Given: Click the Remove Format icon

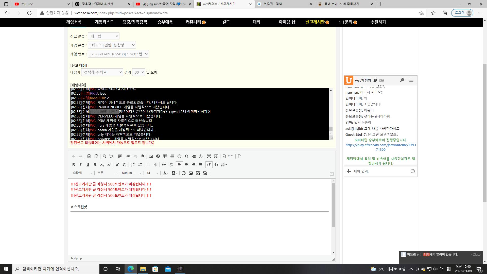Looking at the screenshot, I should [x=124, y=165].
